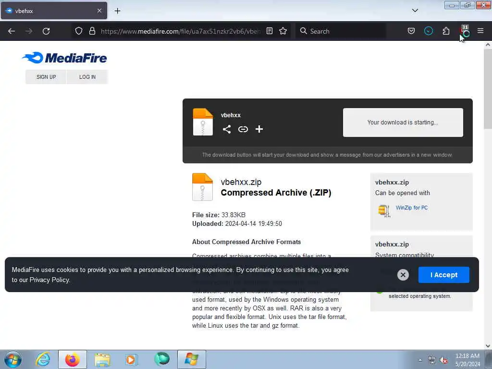Click the 'vbehxx.zip' file name heading
Viewport: 492px width, 369px height.
pyautogui.click(x=241, y=182)
